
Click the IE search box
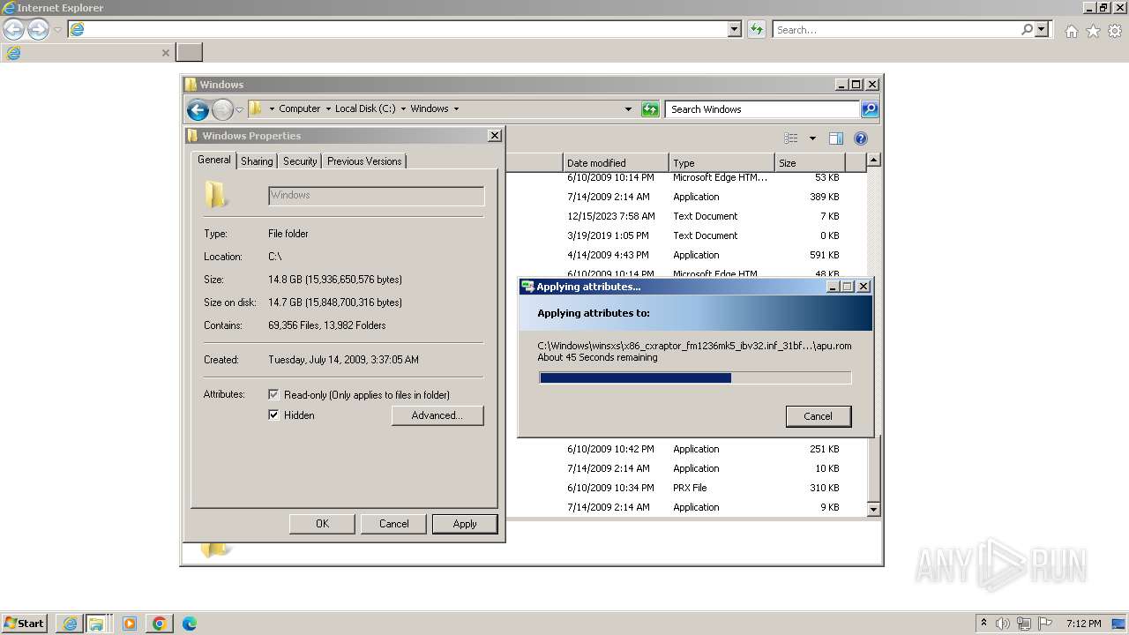[x=896, y=29]
